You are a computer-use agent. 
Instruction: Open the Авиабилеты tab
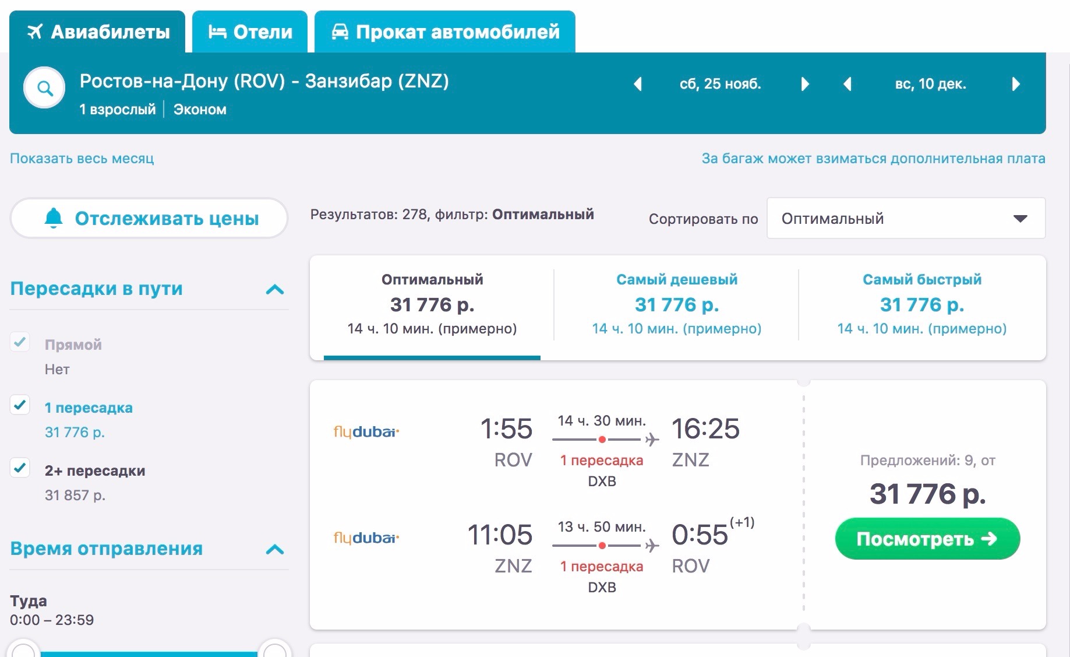[x=97, y=31]
